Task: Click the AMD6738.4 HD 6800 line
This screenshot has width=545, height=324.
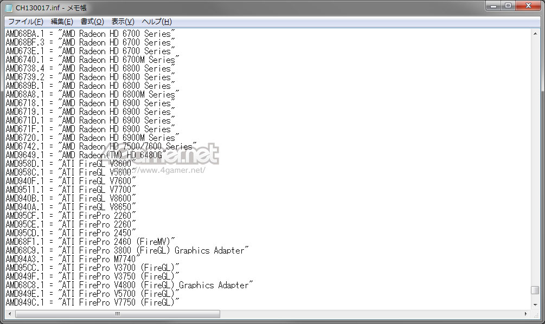Action: (x=90, y=68)
